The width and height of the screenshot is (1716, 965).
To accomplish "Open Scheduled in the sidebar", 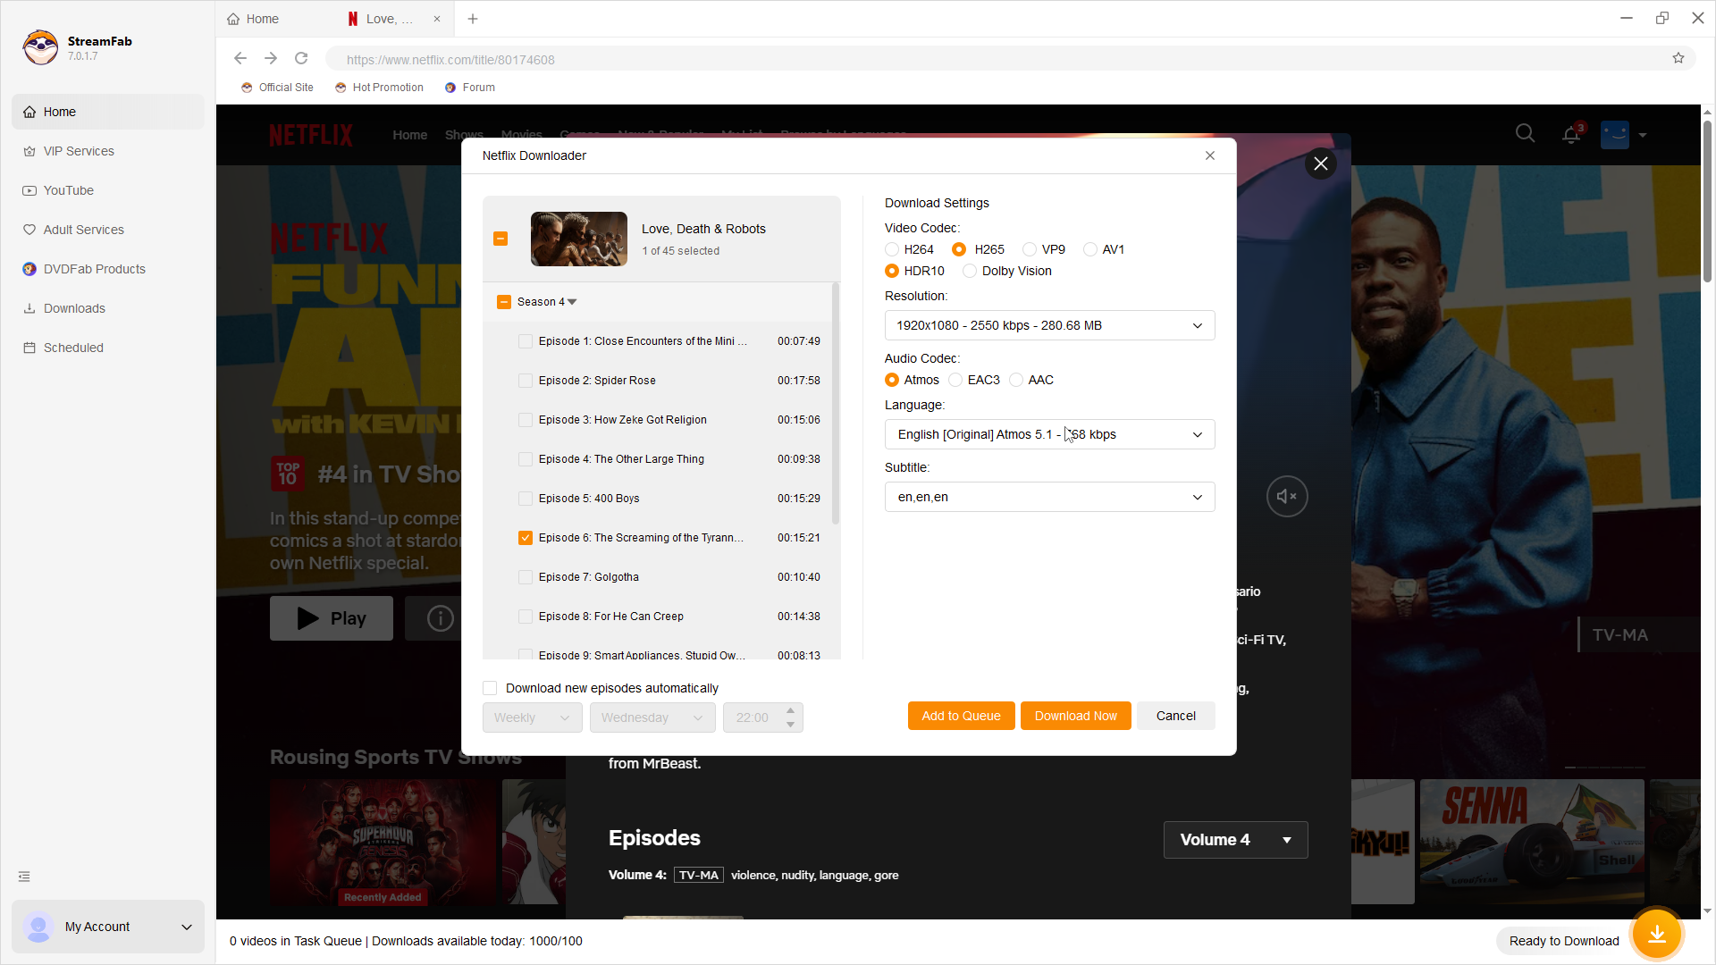I will 108,348.
